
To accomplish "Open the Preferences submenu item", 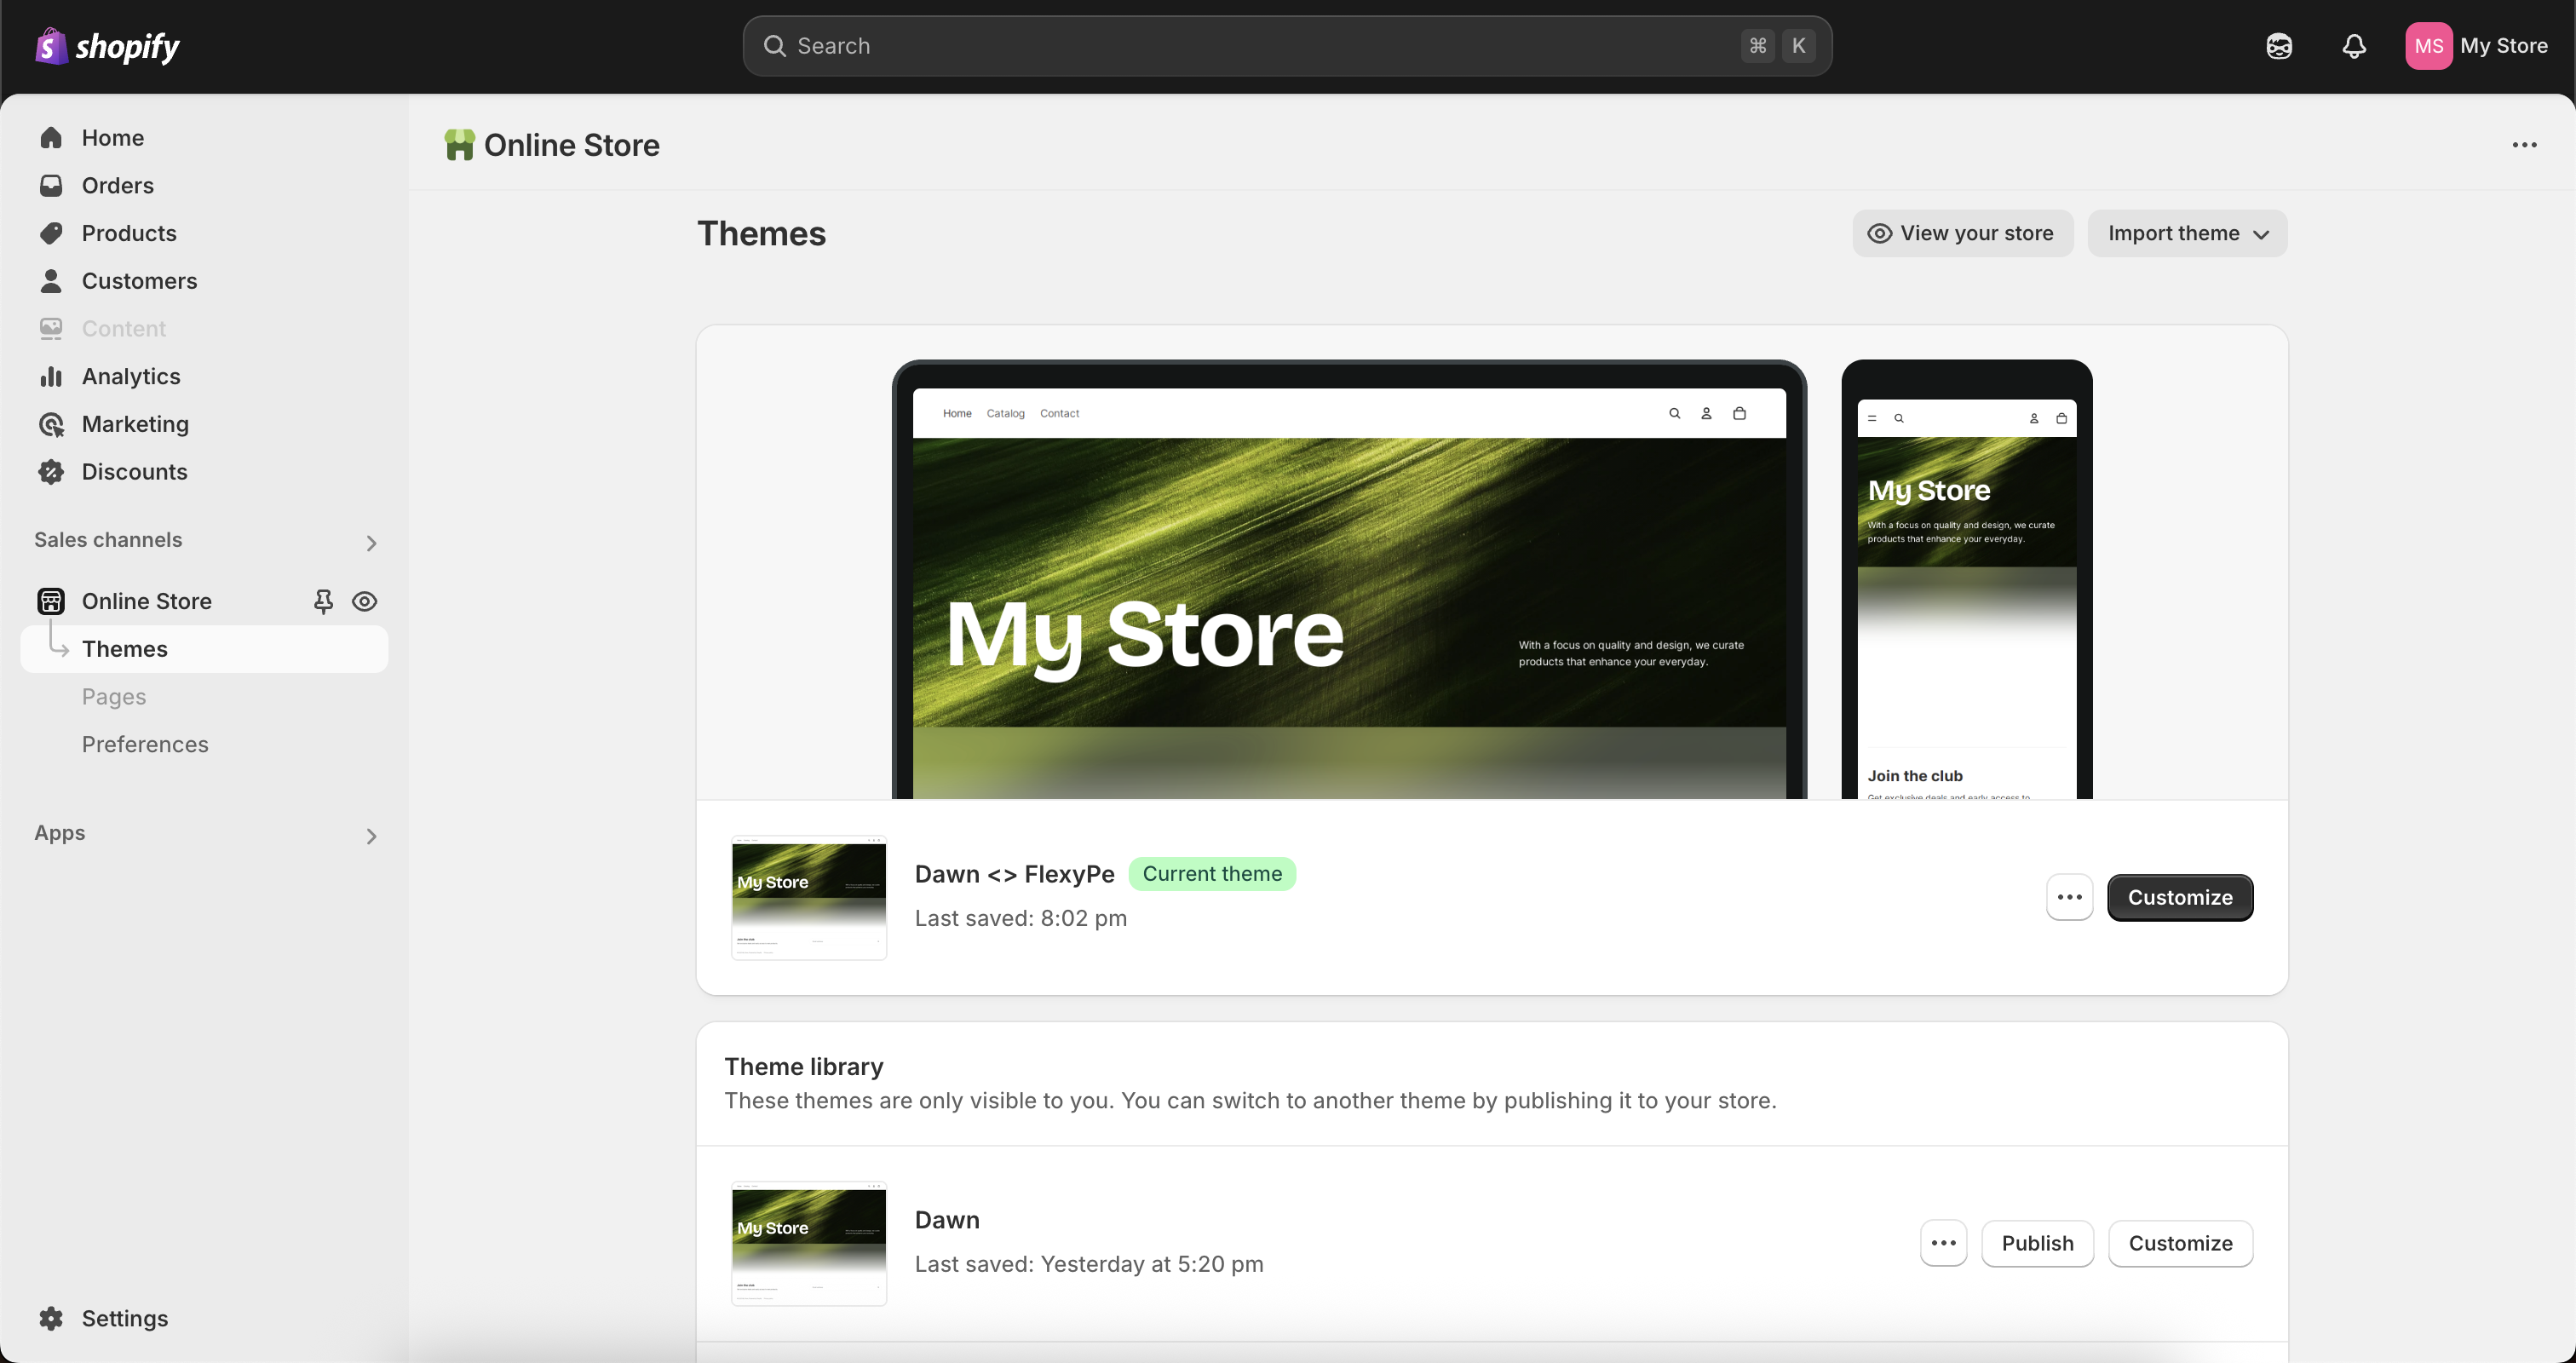I will [145, 744].
